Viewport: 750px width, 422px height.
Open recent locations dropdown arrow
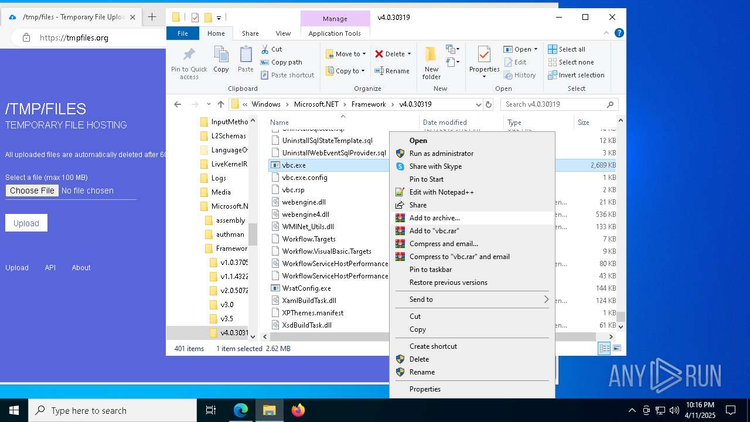coord(209,104)
